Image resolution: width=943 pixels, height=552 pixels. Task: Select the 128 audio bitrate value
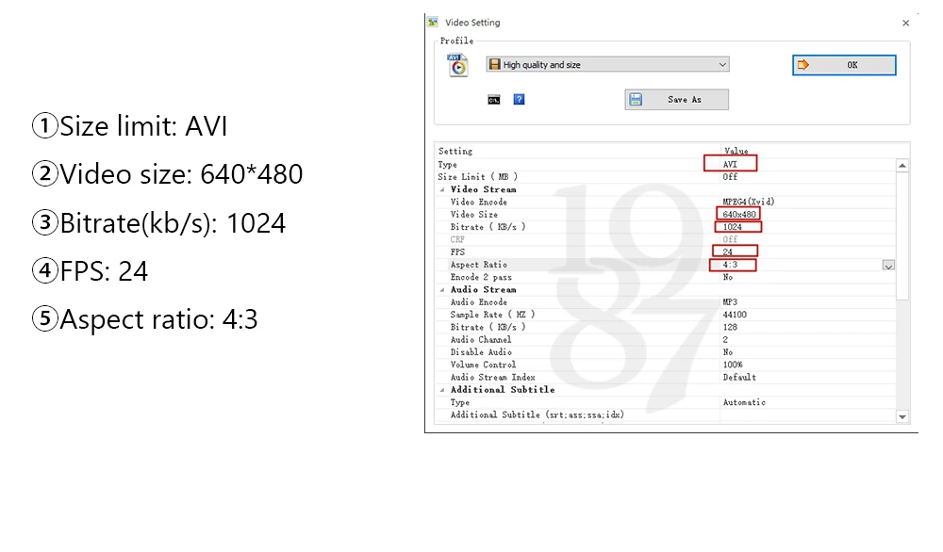[730, 328]
